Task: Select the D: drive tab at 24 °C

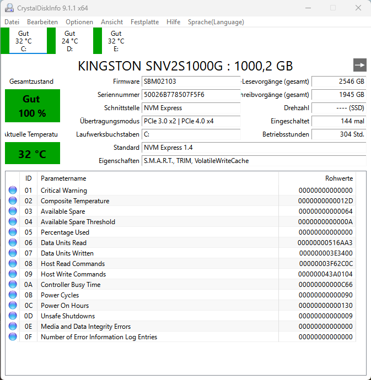Action: (x=69, y=41)
